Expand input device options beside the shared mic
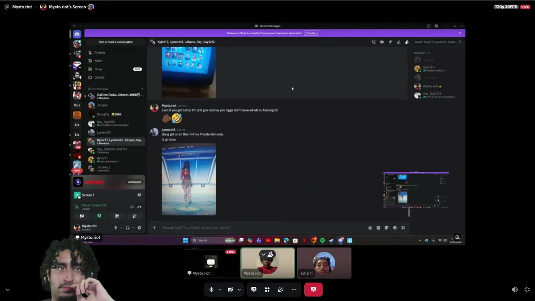 point(121,228)
